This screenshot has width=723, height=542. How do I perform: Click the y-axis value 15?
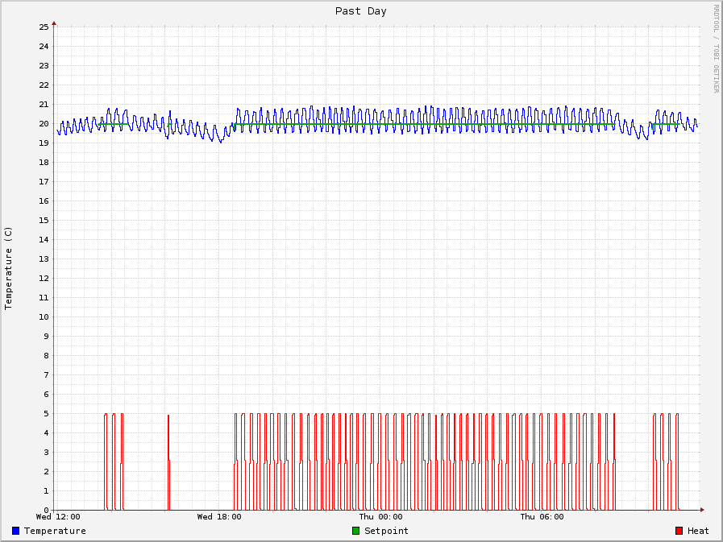[44, 221]
